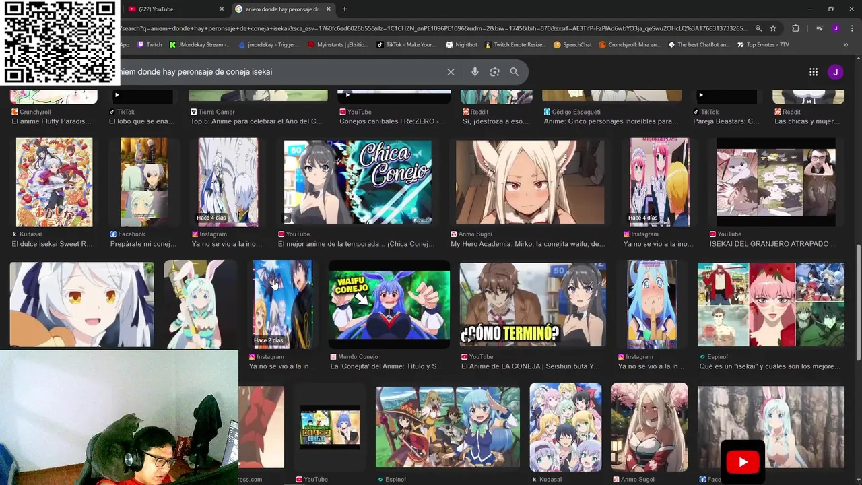Open the Mirko Anmo Sugoi image thumbnail
862x485 pixels.
530,182
